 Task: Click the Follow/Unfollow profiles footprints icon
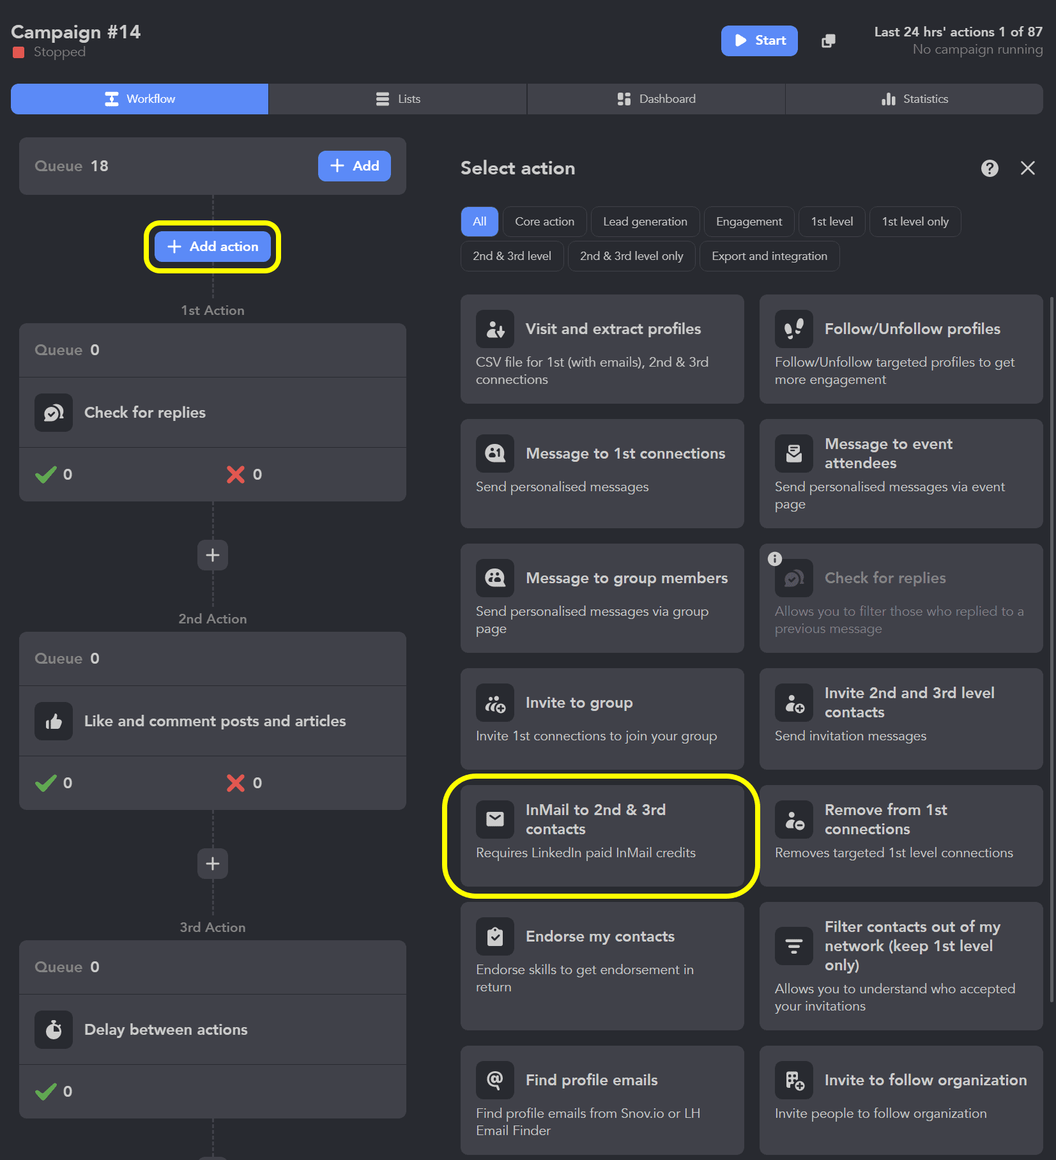click(793, 328)
